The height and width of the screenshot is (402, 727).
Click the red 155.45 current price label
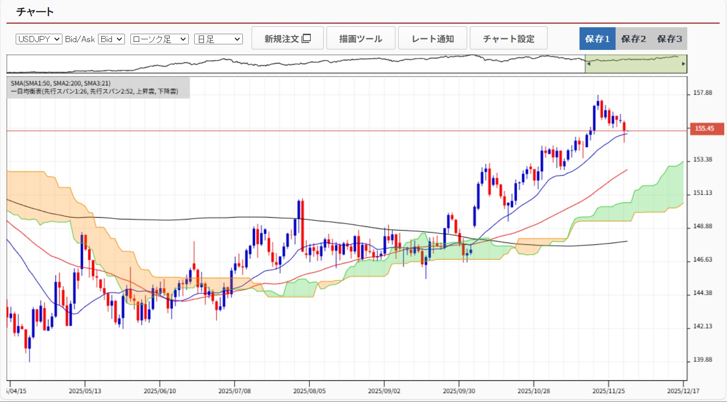704,128
